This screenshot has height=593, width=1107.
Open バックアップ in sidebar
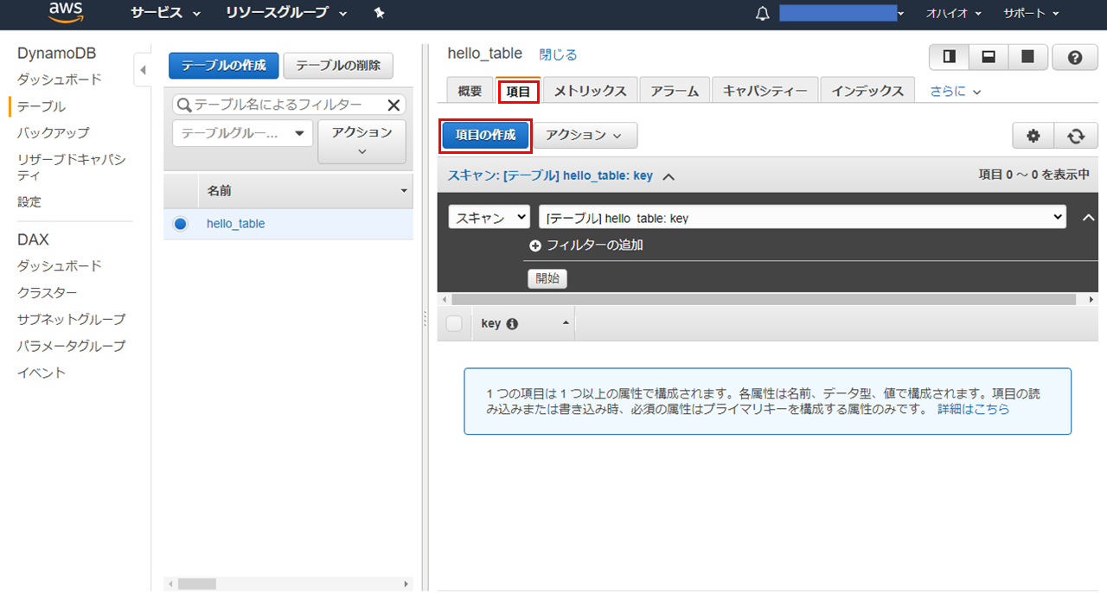[53, 133]
